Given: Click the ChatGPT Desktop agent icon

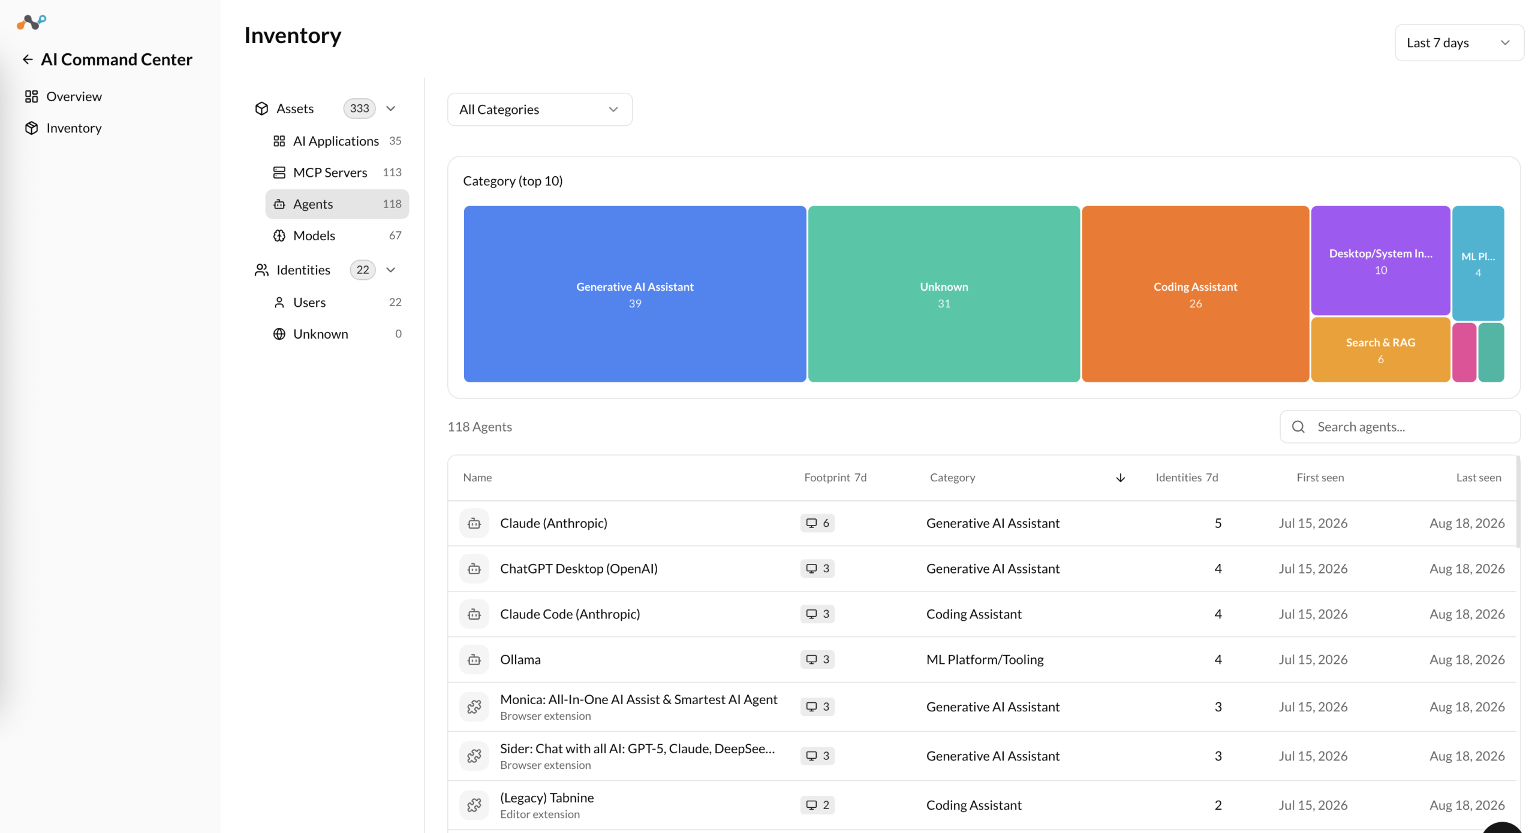Looking at the screenshot, I should pos(474,569).
